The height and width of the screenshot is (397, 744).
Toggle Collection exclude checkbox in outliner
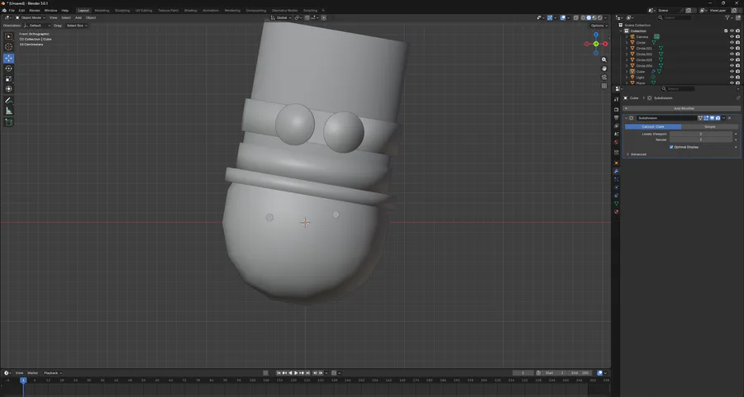726,31
